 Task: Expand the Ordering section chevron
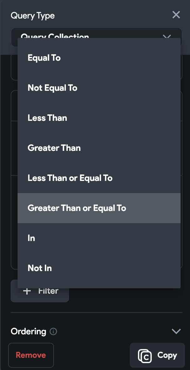176,331
